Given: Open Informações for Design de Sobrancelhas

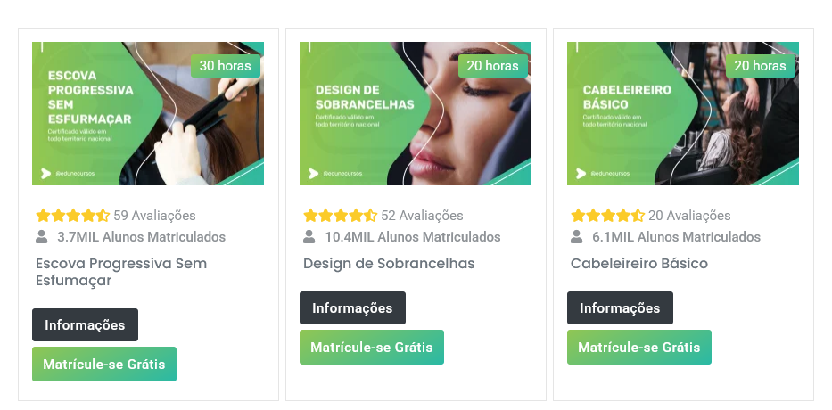Looking at the screenshot, I should click(352, 307).
